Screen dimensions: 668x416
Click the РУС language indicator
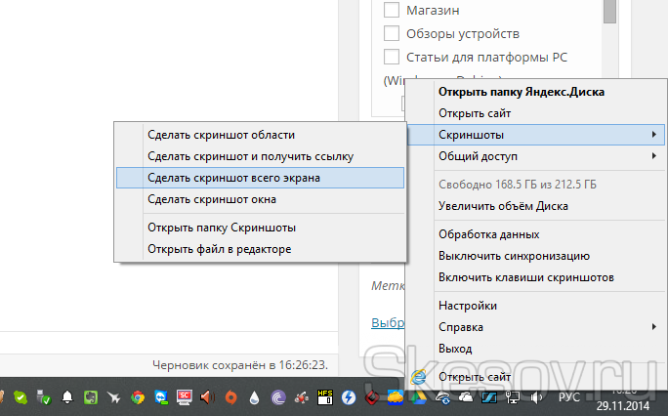point(569,398)
